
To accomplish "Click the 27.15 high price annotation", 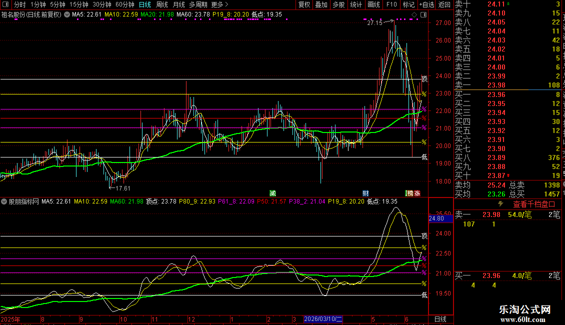I will click(x=374, y=22).
